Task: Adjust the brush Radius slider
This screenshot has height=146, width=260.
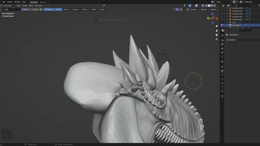Action: coord(30,9)
